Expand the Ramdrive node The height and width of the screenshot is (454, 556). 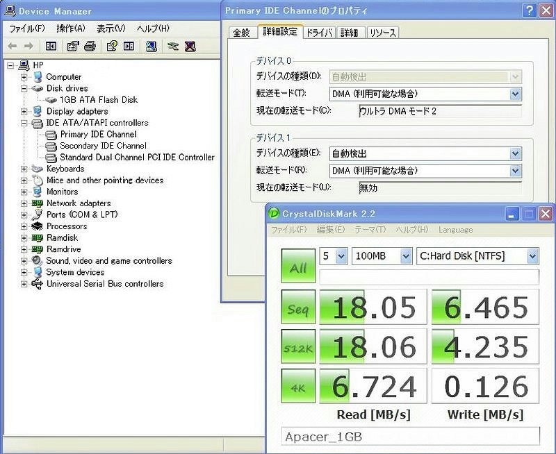pyautogui.click(x=24, y=249)
